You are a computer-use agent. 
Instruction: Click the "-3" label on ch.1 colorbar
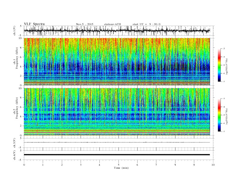pos(223,49)
